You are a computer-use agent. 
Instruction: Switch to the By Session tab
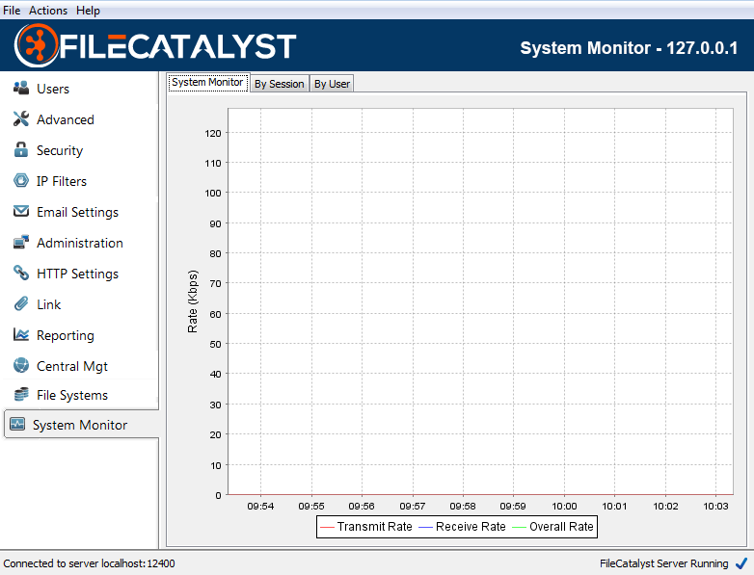pyautogui.click(x=280, y=84)
